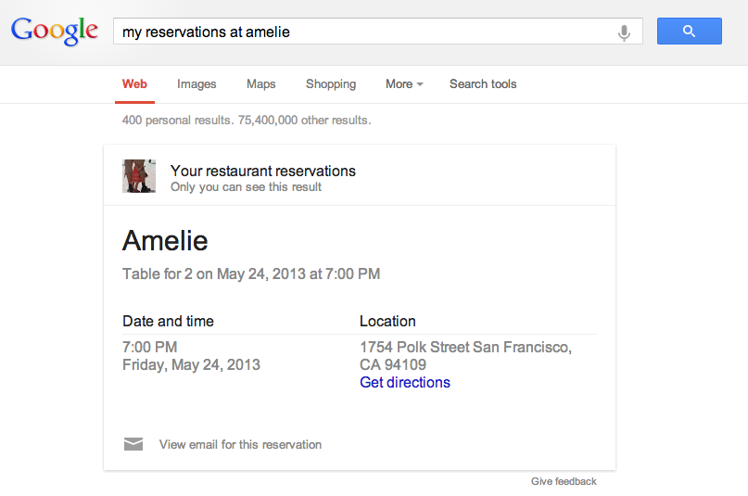Image resolution: width=748 pixels, height=496 pixels.
Task: Click the Google logo
Action: pyautogui.click(x=54, y=31)
